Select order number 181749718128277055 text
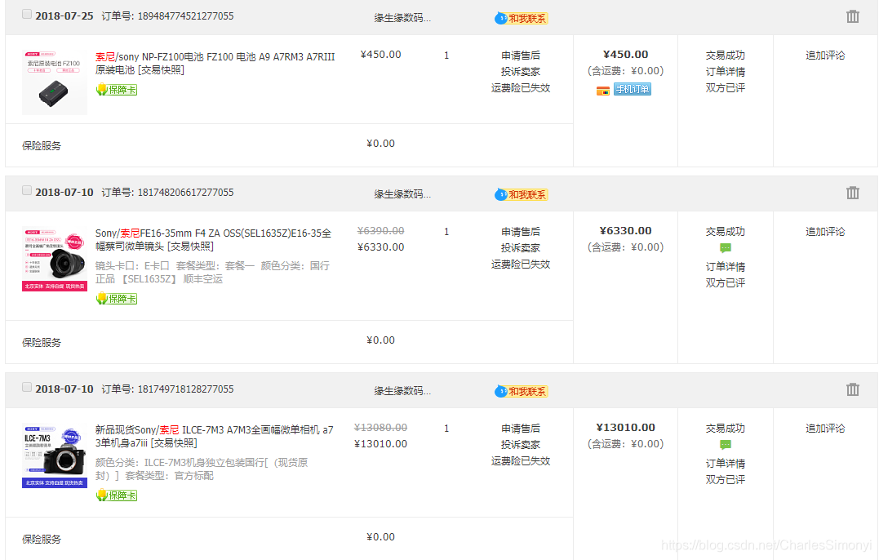 (185, 389)
